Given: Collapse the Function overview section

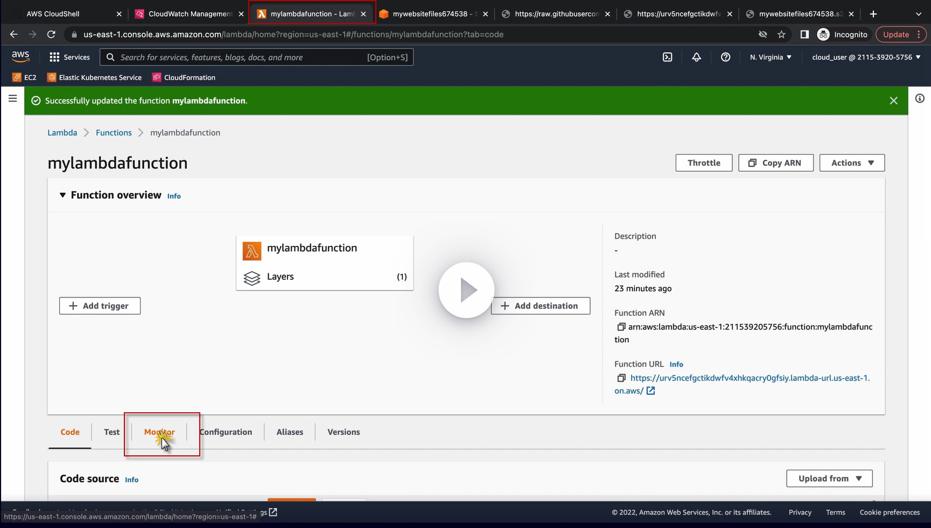Looking at the screenshot, I should [62, 195].
